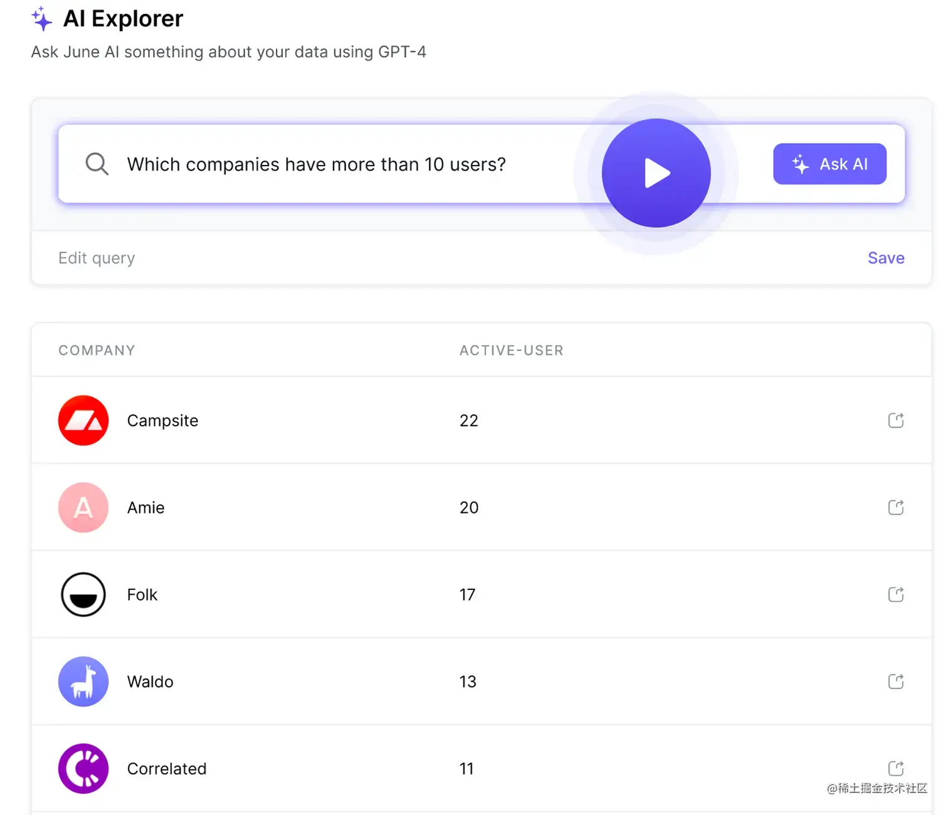948x815 pixels.
Task: Open Folk row external link icon
Action: point(896,594)
